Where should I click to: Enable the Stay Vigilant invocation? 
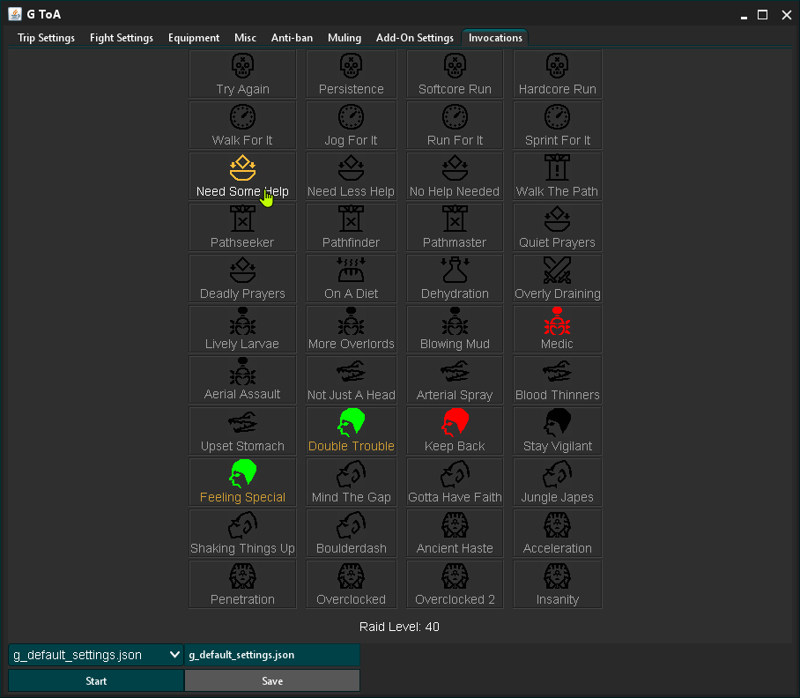pos(557,431)
